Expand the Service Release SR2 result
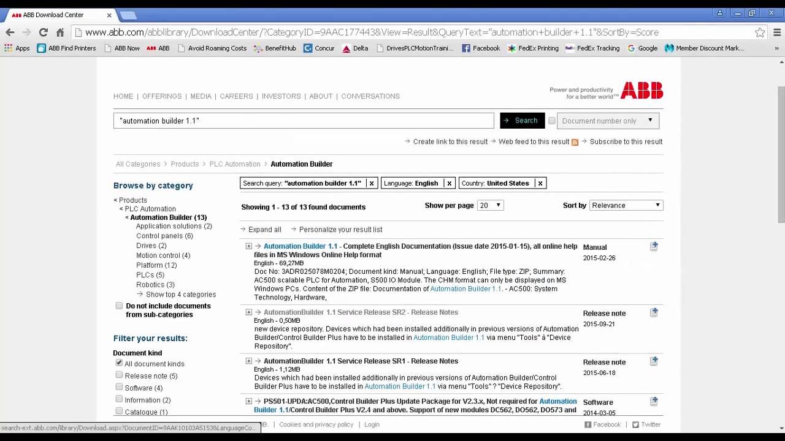The width and height of the screenshot is (785, 441). click(248, 312)
